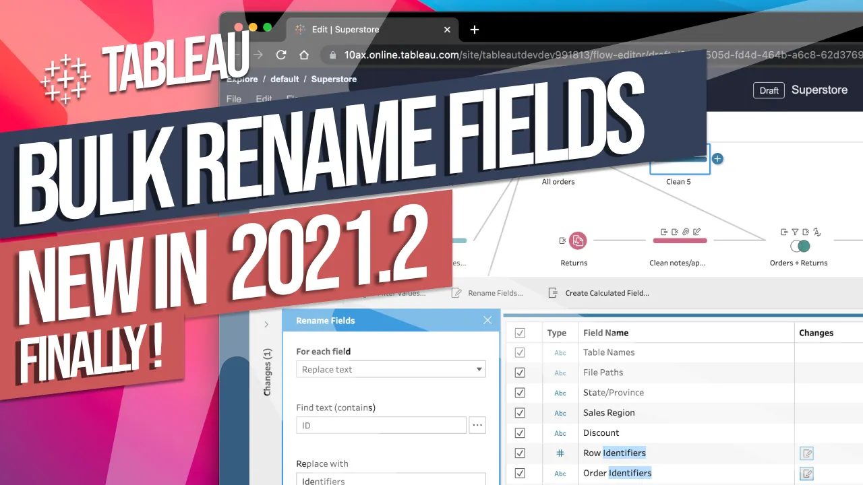This screenshot has width=863, height=485.
Task: Click the Rename Fields pencil icon in toolbar
Action: pyautogui.click(x=456, y=293)
